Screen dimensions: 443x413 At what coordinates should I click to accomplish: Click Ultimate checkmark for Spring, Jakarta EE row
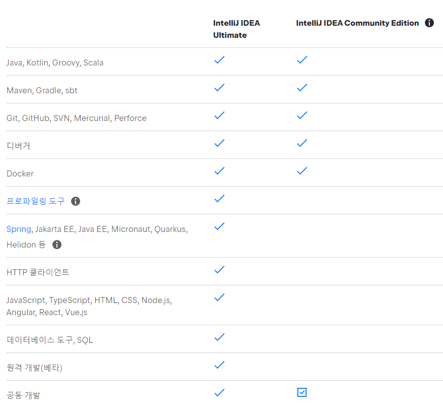coord(220,226)
